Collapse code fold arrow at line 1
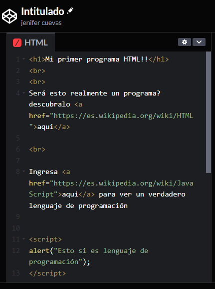215x289 pixels. 24,59
